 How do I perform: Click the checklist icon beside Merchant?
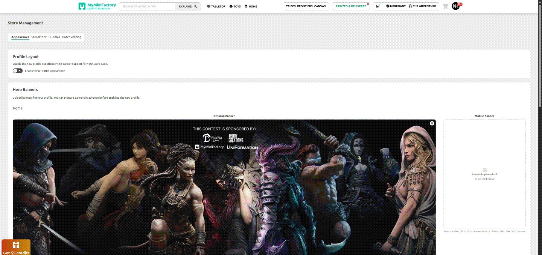(378, 6)
